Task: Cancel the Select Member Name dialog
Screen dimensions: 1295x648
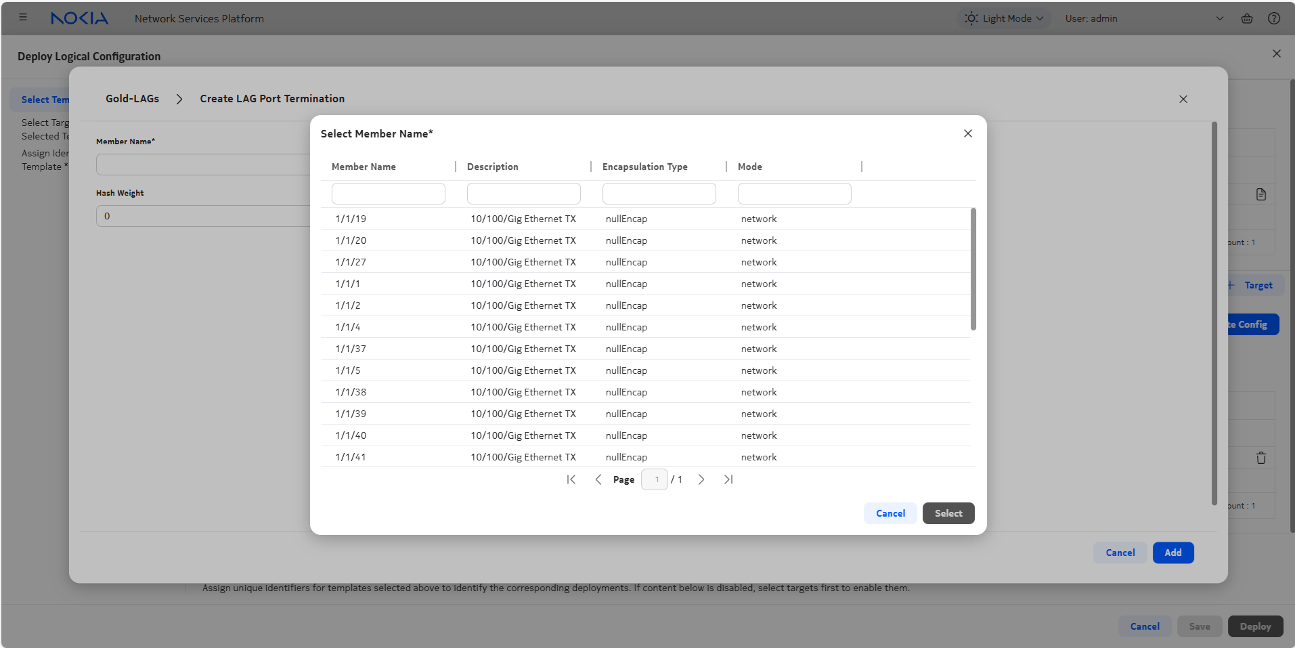Action: (x=890, y=513)
